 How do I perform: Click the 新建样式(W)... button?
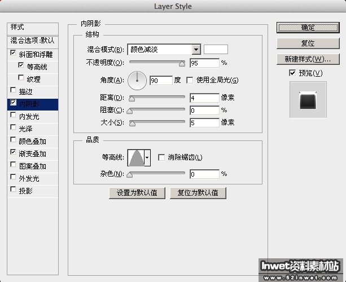[x=308, y=59]
